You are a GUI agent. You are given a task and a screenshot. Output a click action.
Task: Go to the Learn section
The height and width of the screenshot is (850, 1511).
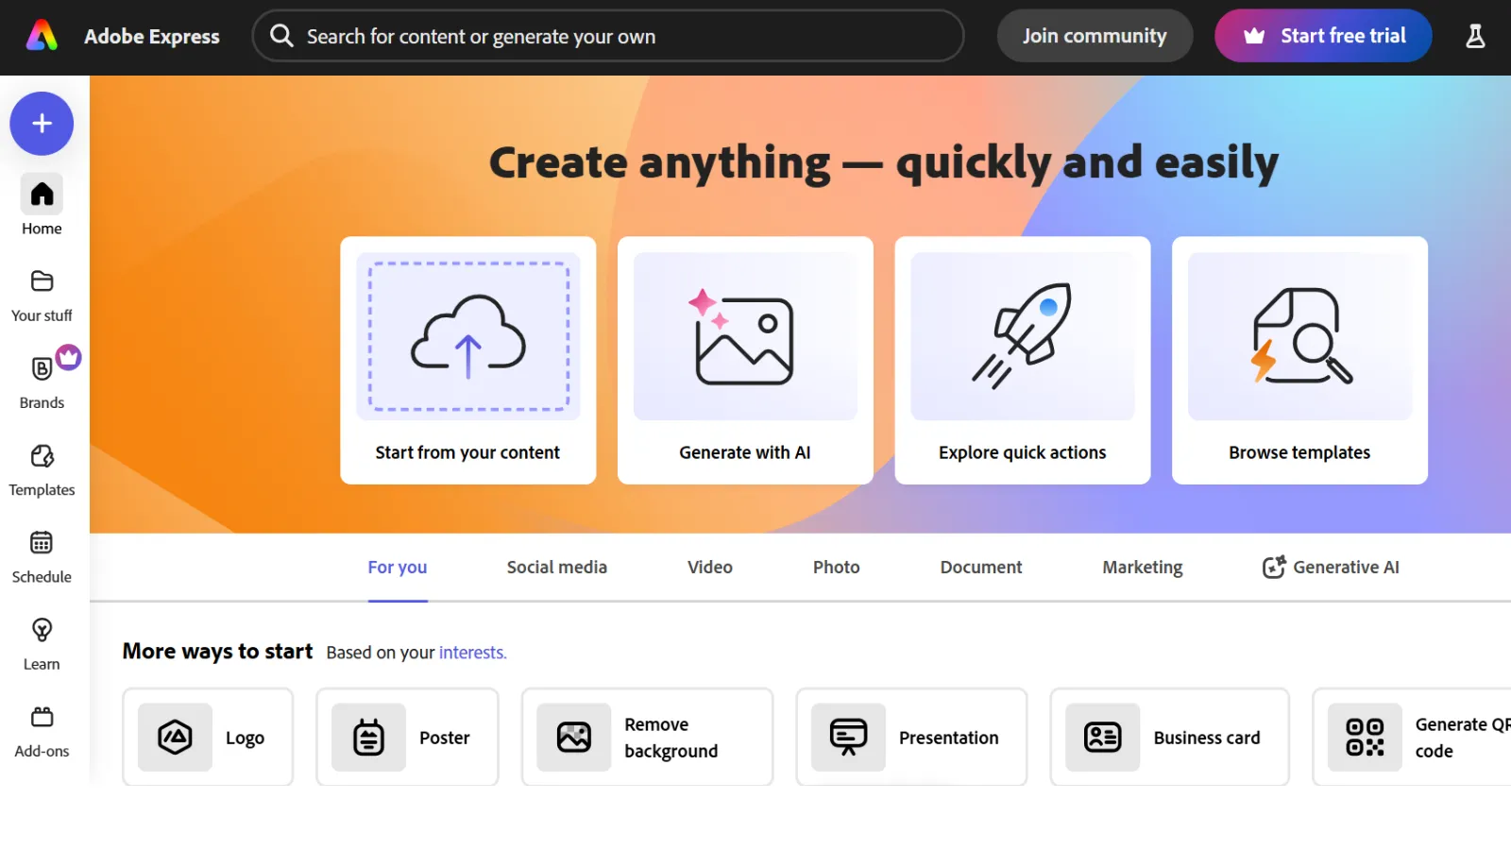[41, 642]
